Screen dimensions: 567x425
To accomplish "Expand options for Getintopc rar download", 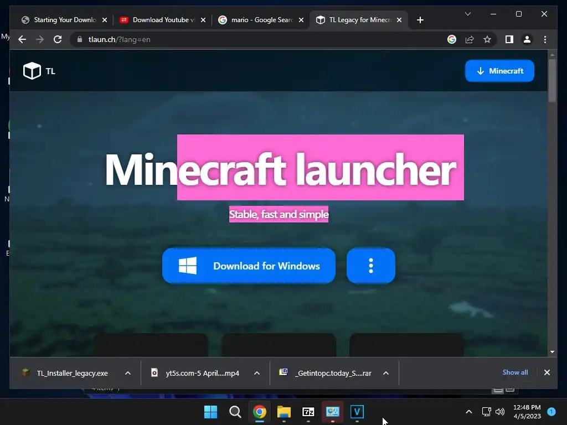I will pos(386,373).
